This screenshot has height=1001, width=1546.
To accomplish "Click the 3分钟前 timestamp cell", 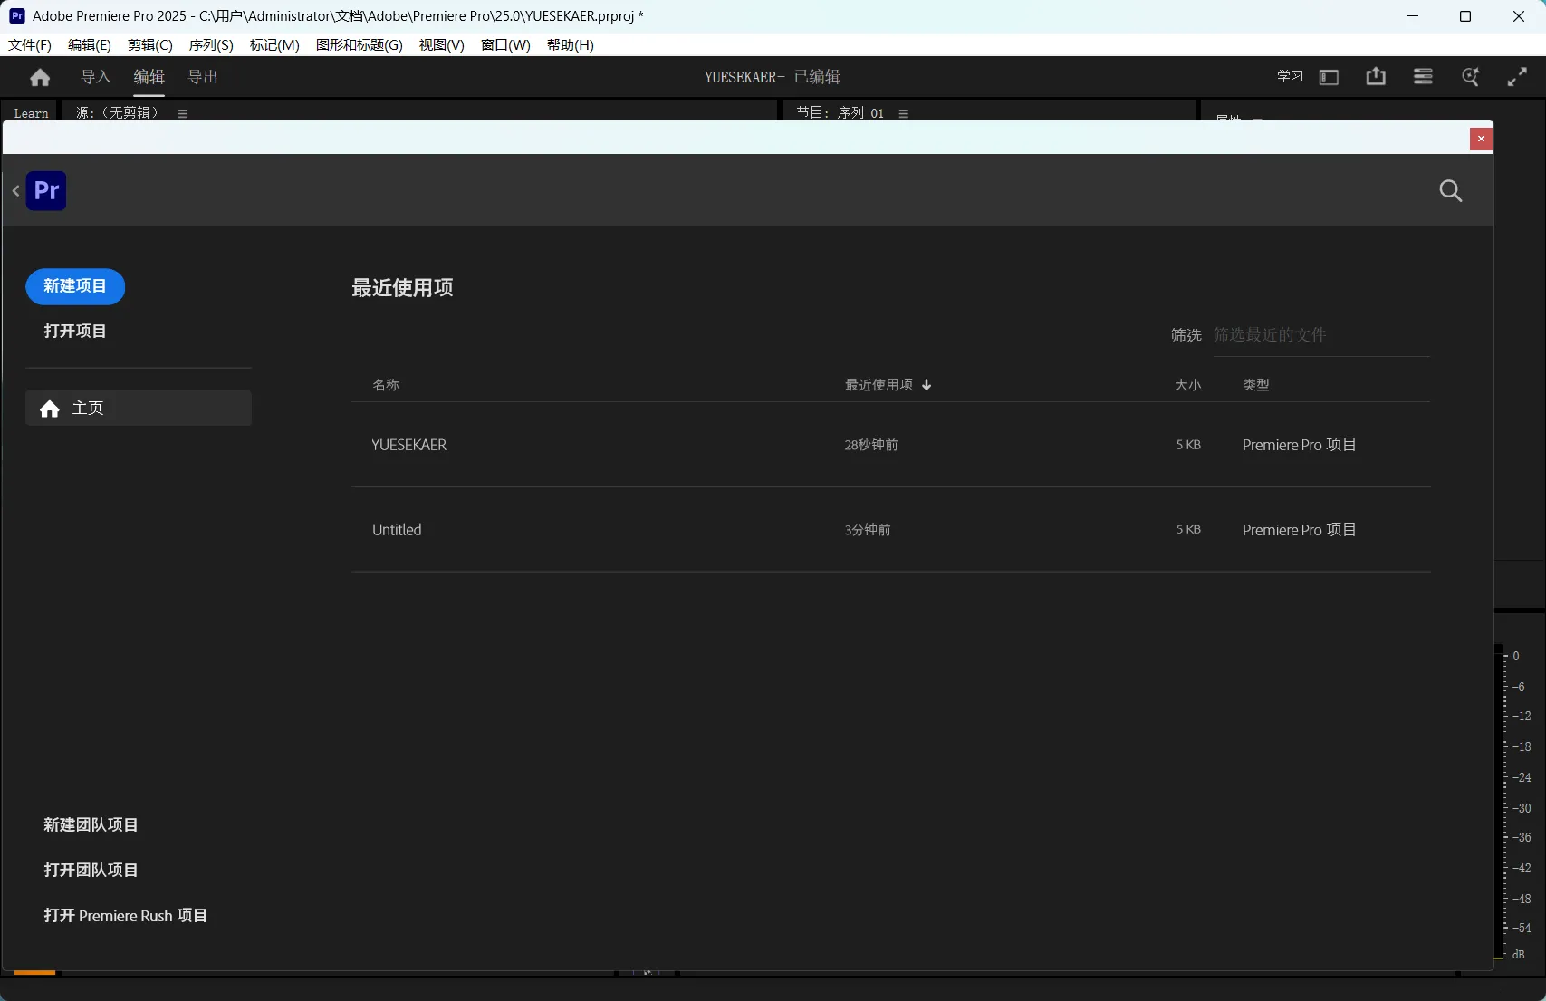I will [868, 530].
